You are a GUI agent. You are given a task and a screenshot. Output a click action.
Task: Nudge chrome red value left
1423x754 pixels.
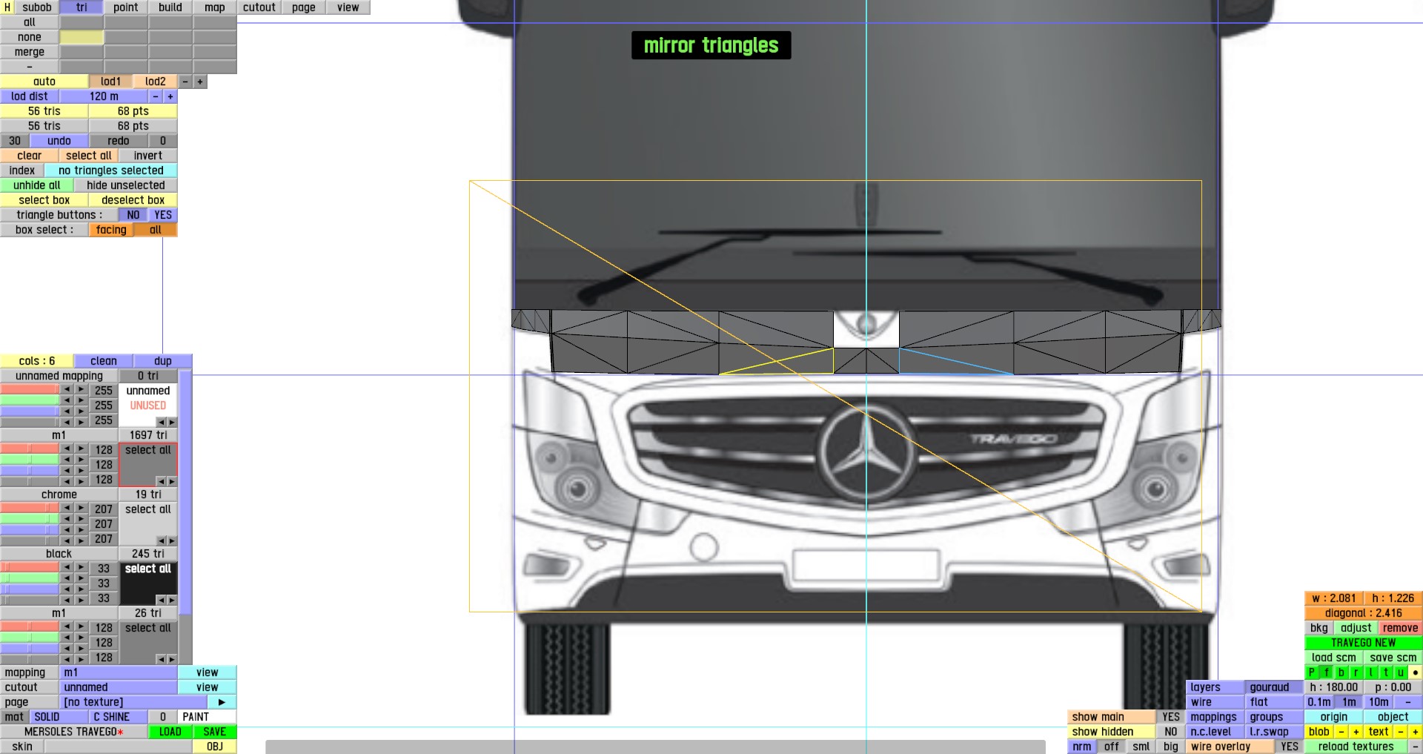click(x=67, y=508)
